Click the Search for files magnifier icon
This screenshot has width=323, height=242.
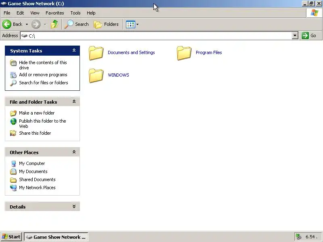click(13, 83)
